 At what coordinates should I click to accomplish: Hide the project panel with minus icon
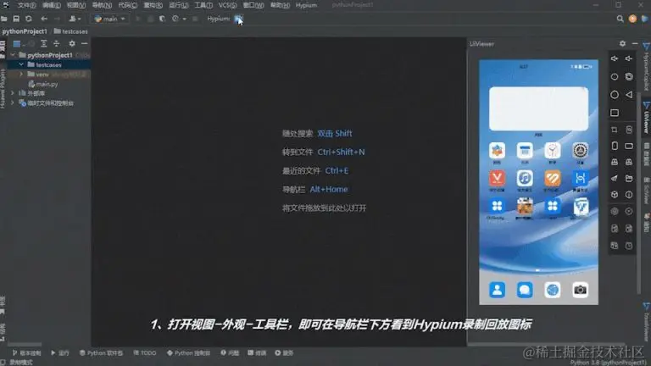pyautogui.click(x=84, y=43)
